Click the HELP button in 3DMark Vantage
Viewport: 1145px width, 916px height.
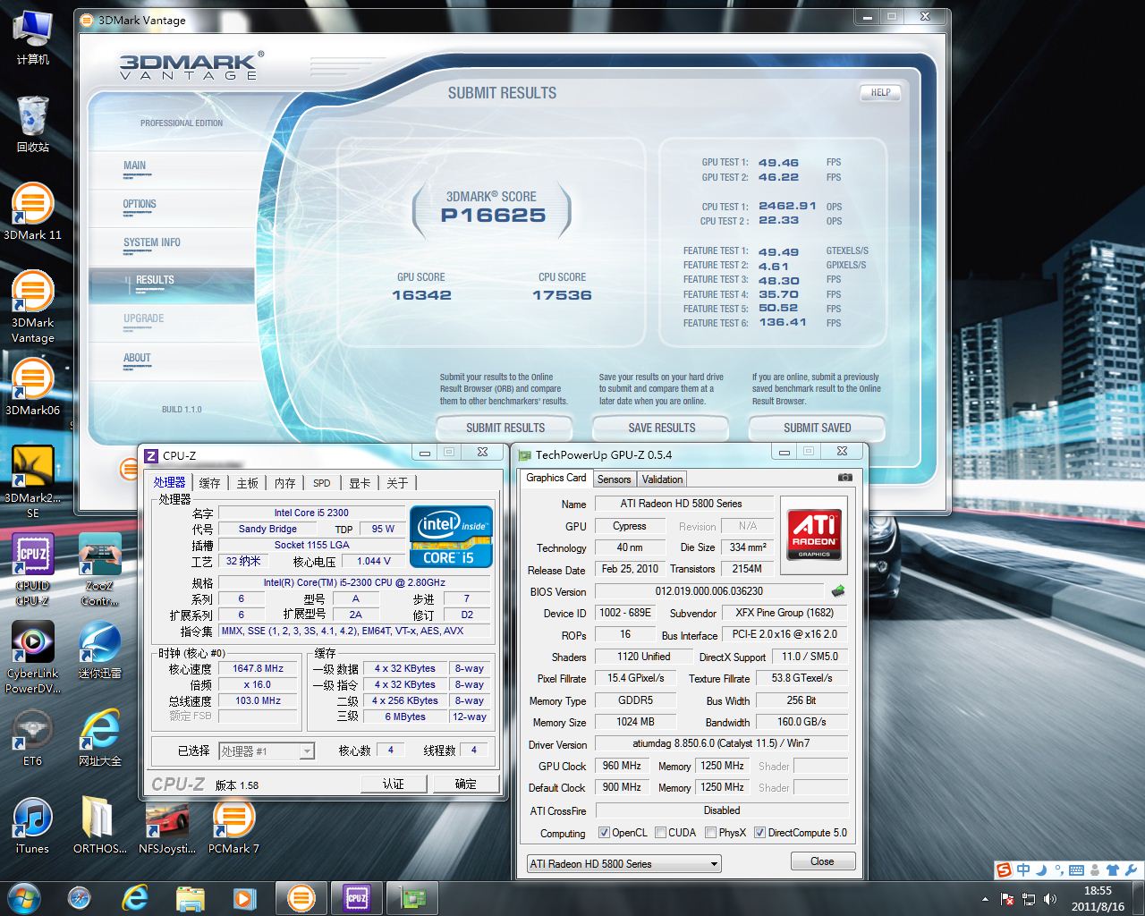(x=880, y=92)
